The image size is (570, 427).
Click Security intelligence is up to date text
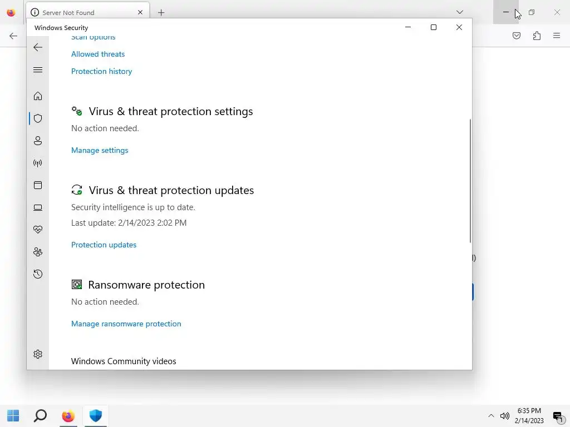point(133,207)
